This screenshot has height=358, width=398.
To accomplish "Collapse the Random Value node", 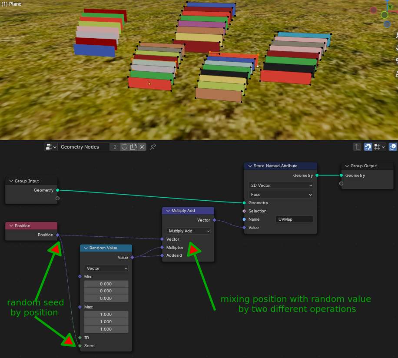I will point(86,248).
